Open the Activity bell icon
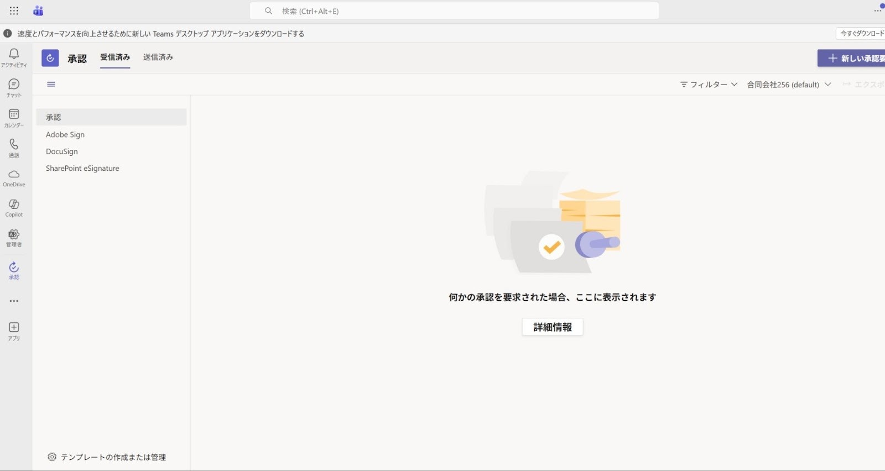Image resolution: width=885 pixels, height=471 pixels. pos(14,54)
